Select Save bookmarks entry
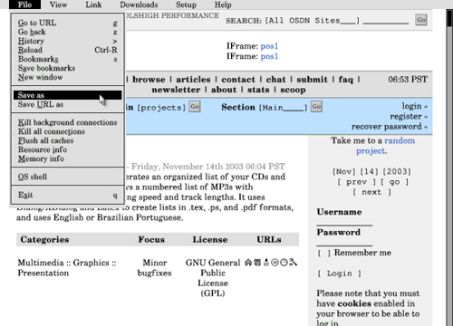The width and height of the screenshot is (453, 326). (x=68, y=68)
